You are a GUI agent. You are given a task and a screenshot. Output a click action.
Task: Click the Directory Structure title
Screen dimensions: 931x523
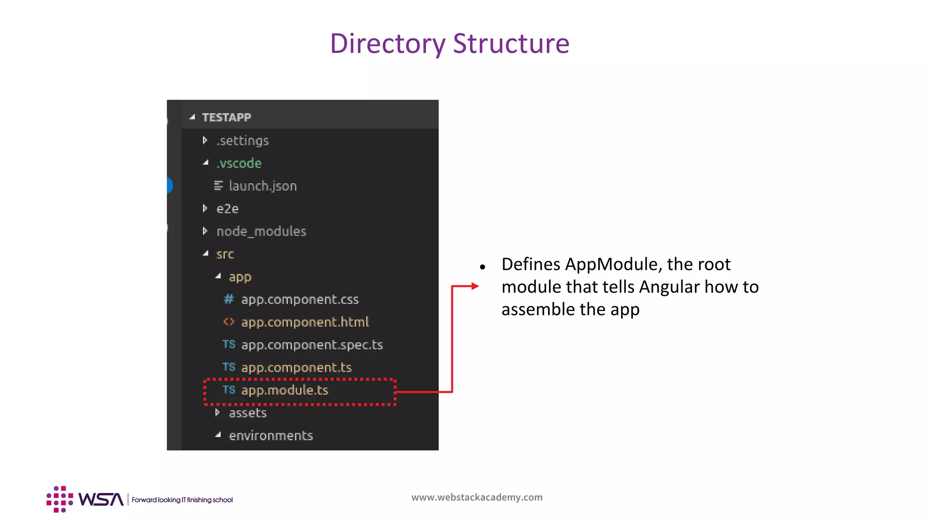point(450,44)
